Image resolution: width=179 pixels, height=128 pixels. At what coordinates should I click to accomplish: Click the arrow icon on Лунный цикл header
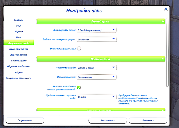163,21
